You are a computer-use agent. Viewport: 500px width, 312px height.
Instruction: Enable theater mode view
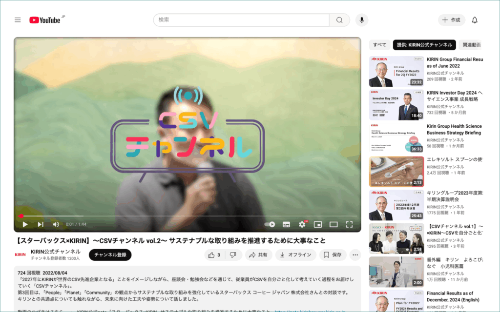tap(333, 224)
